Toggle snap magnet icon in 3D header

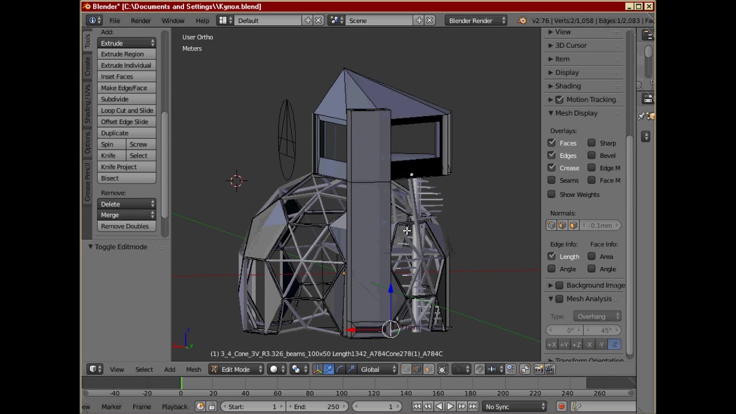pyautogui.click(x=479, y=369)
